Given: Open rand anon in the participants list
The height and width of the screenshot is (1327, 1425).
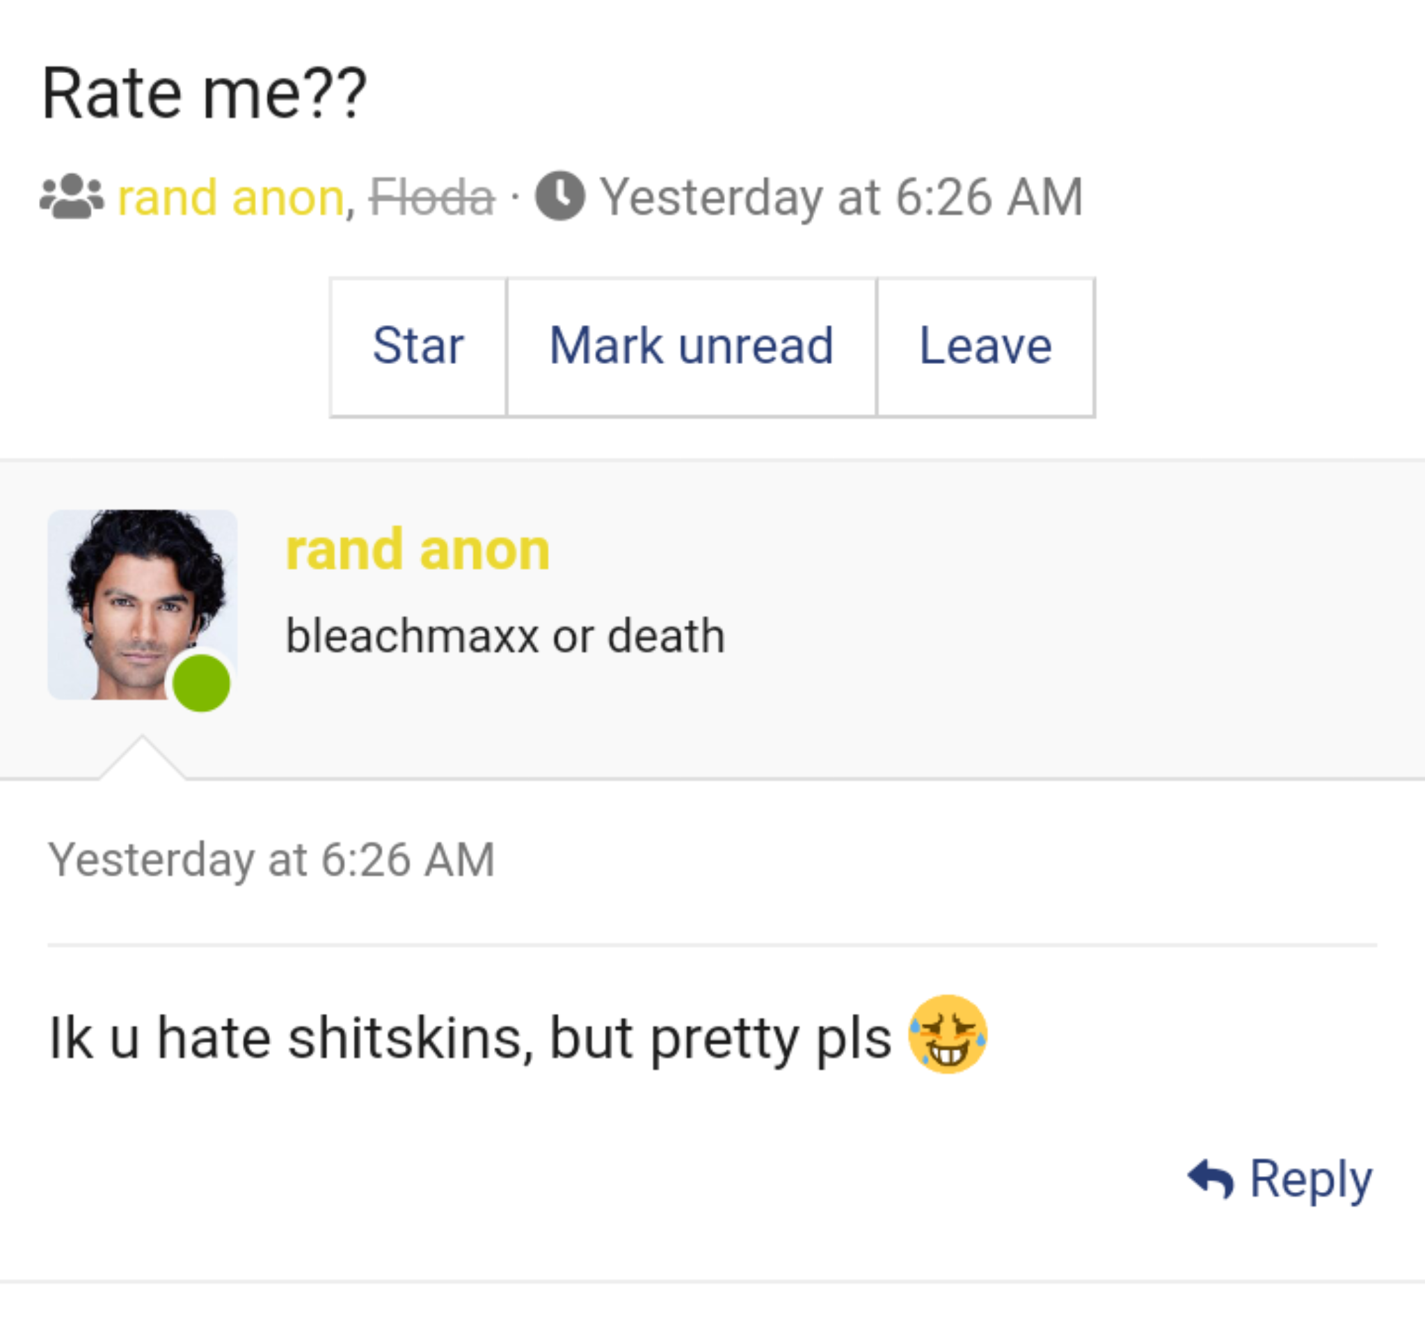Looking at the screenshot, I should (x=231, y=197).
